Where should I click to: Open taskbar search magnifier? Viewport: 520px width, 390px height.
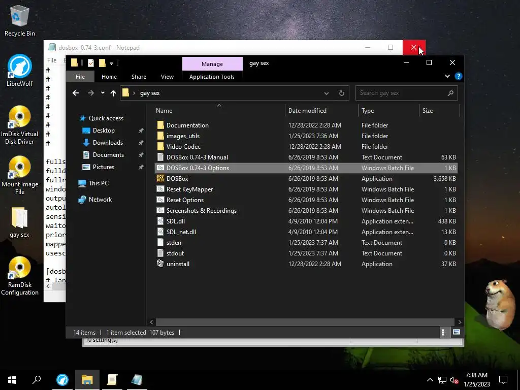pyautogui.click(x=37, y=380)
